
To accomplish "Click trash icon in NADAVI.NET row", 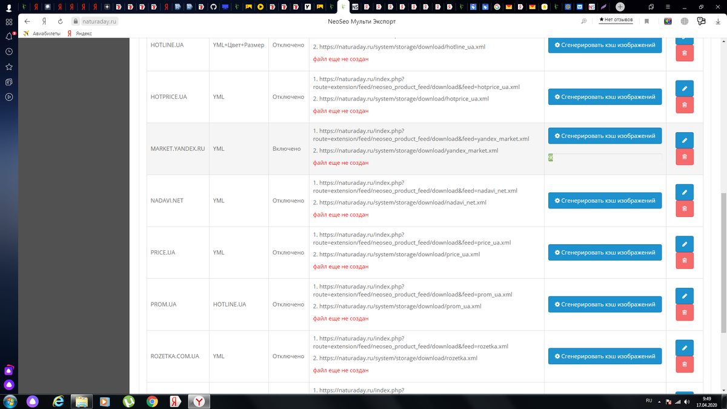I will tap(684, 209).
